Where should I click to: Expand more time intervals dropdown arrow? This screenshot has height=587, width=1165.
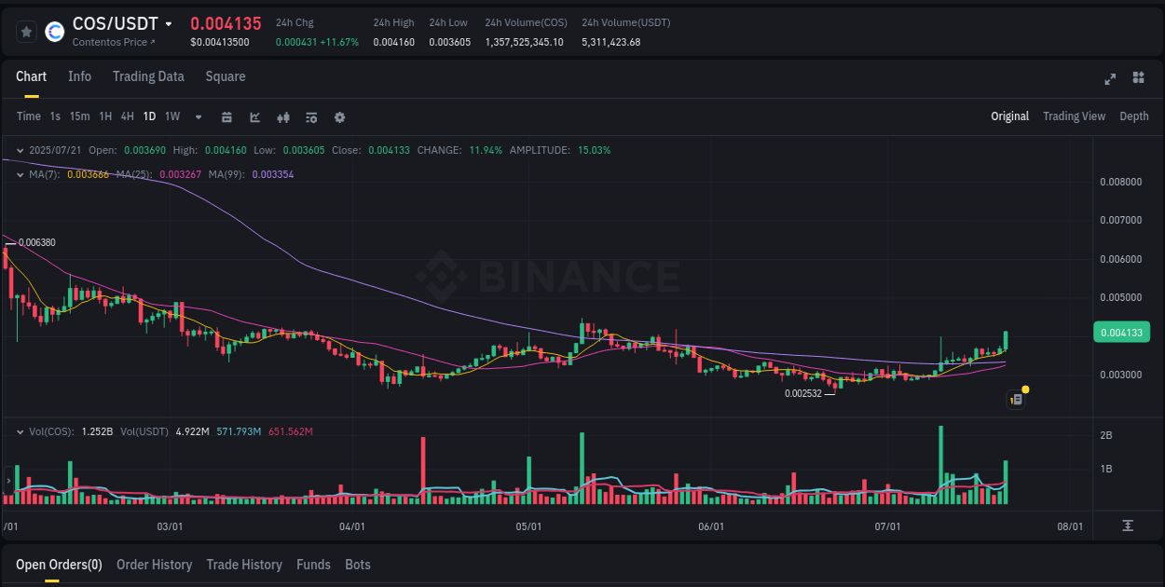[x=197, y=117]
